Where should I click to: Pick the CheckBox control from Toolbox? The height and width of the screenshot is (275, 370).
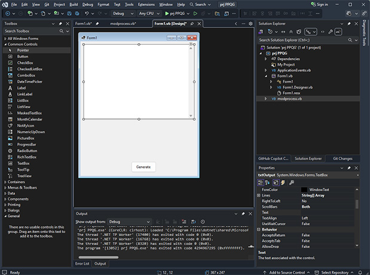point(25,63)
